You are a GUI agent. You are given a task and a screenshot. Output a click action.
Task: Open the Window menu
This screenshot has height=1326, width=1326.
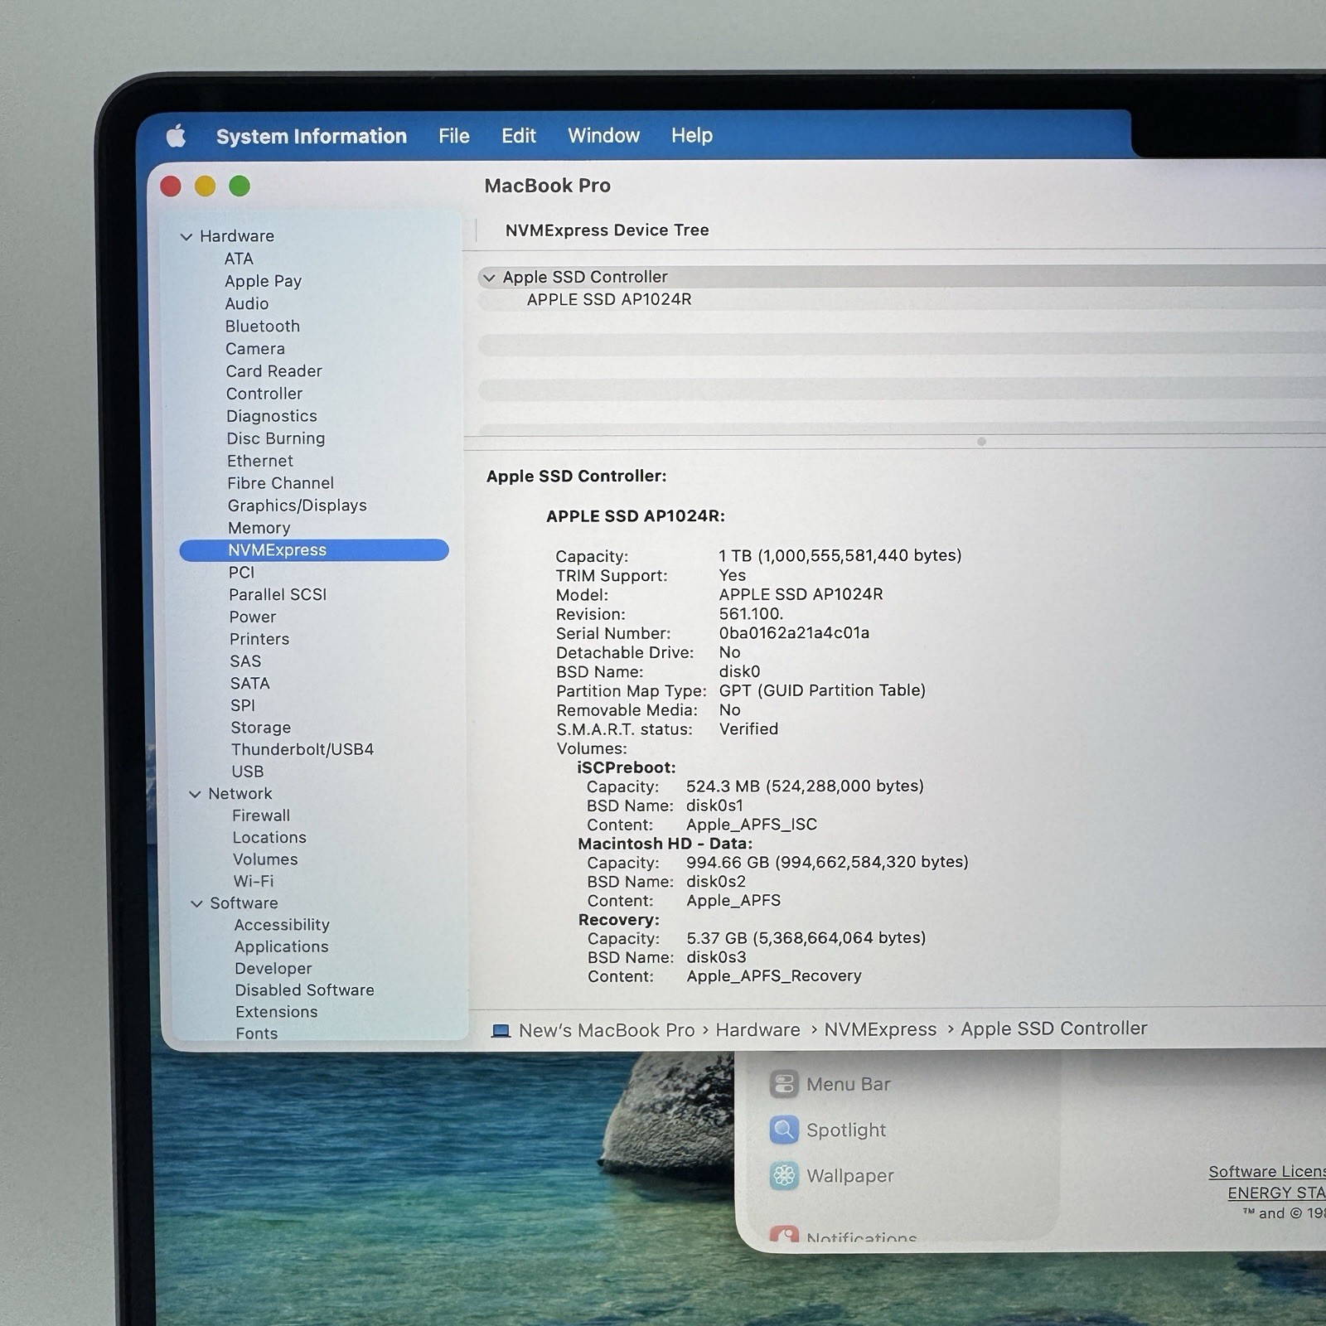coord(604,135)
